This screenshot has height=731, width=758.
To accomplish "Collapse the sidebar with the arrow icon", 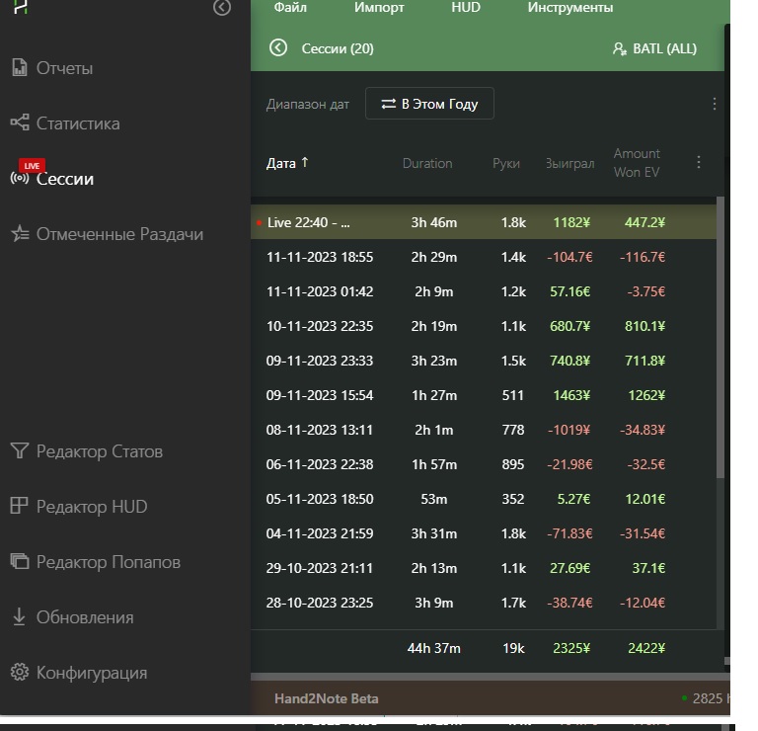I will (x=222, y=7).
